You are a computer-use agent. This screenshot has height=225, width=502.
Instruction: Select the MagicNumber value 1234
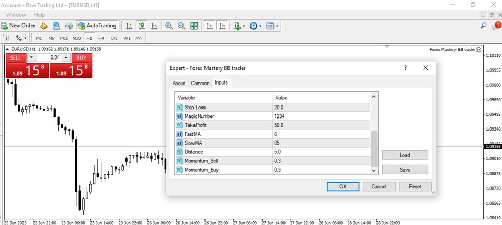[321, 116]
